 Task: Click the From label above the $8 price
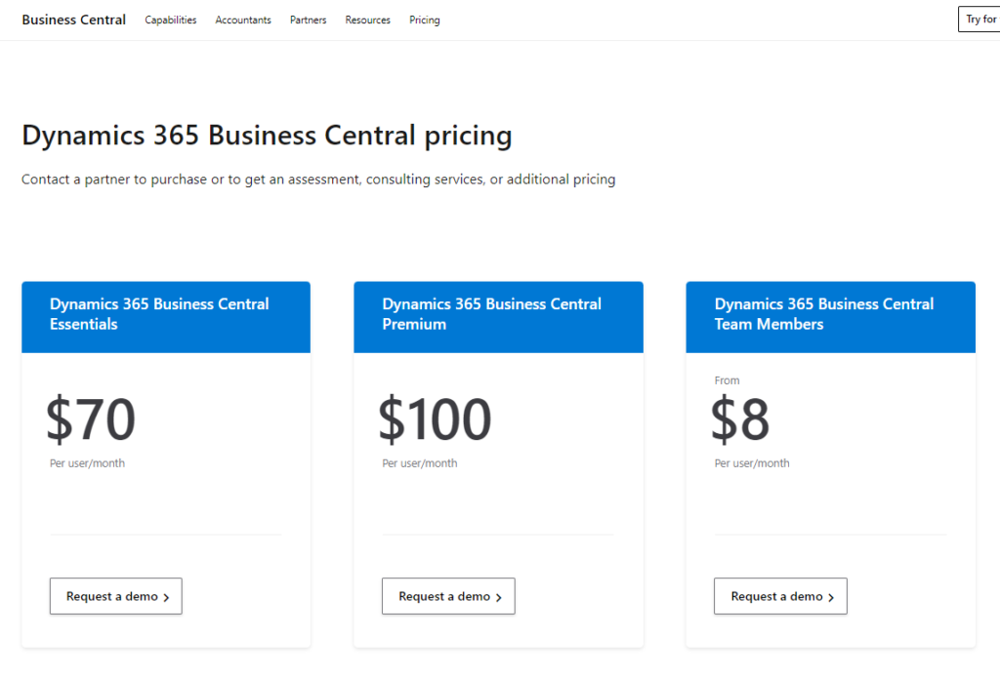(x=727, y=380)
